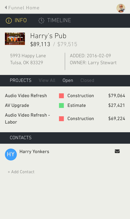Open the user profile avatar

click(121, 8)
